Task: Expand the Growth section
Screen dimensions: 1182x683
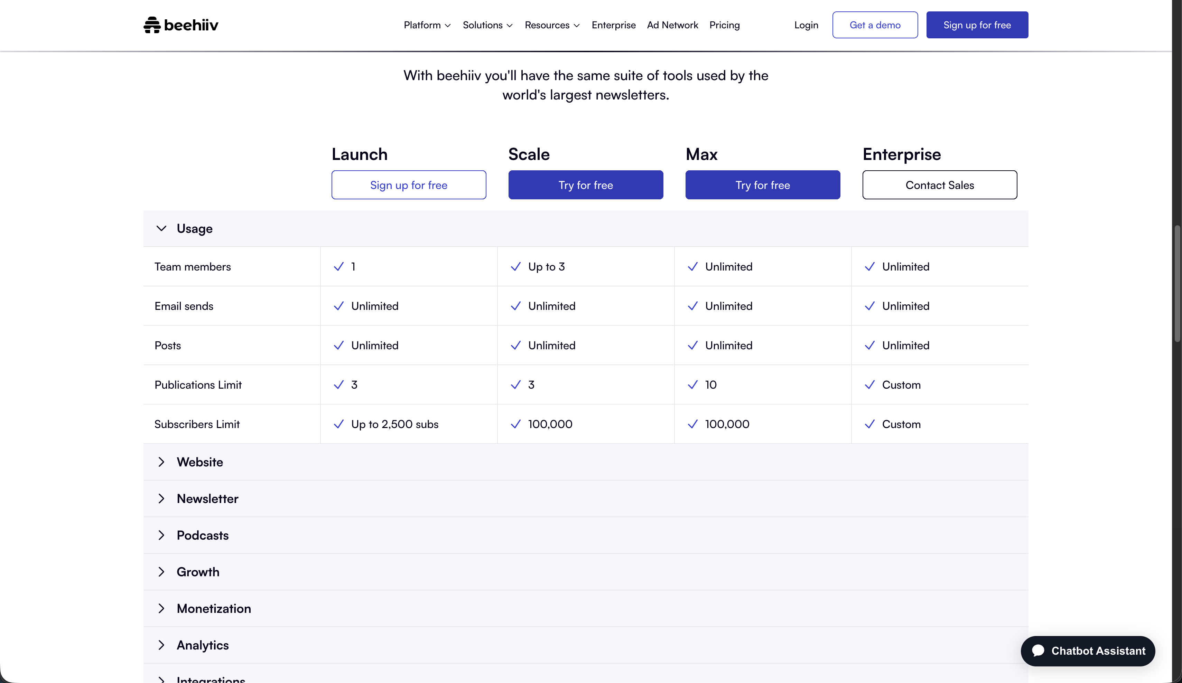Action: pyautogui.click(x=585, y=571)
